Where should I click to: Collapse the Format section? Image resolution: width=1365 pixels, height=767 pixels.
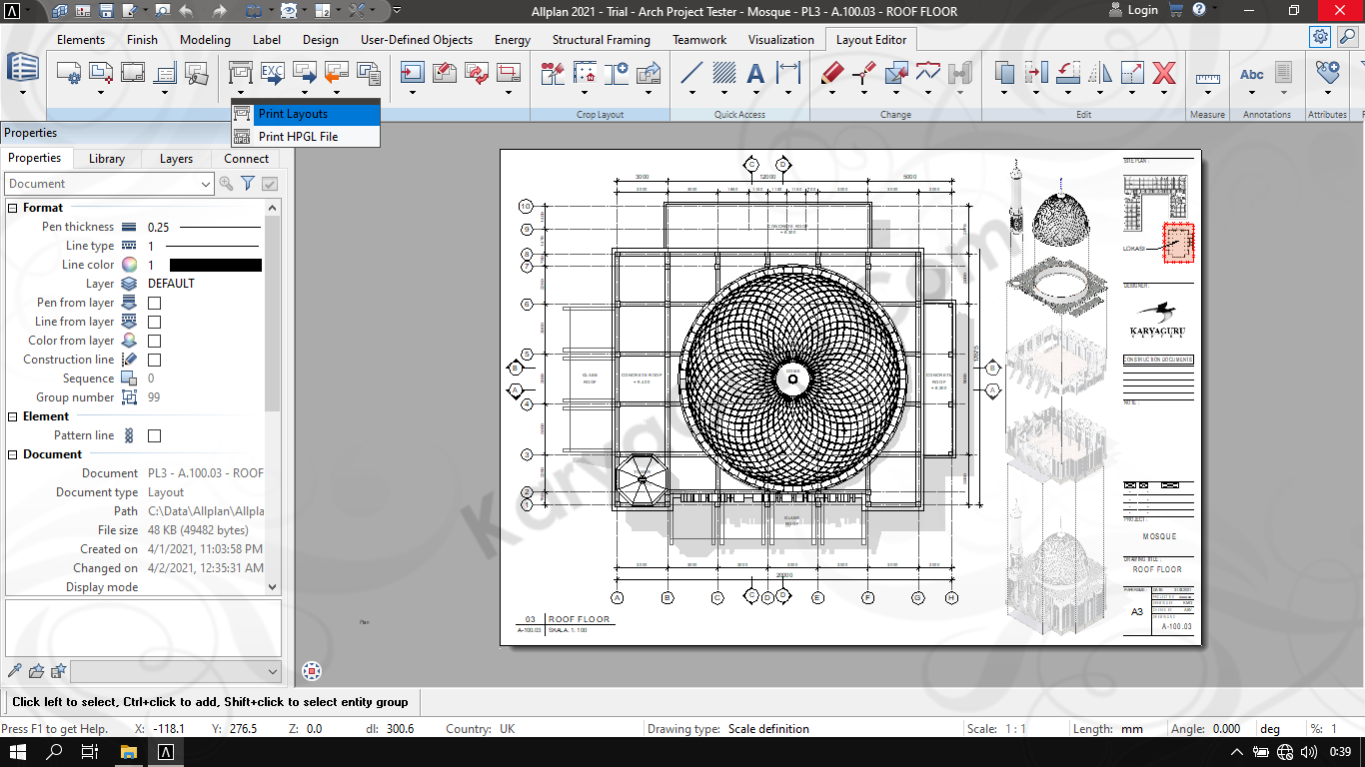pos(13,208)
